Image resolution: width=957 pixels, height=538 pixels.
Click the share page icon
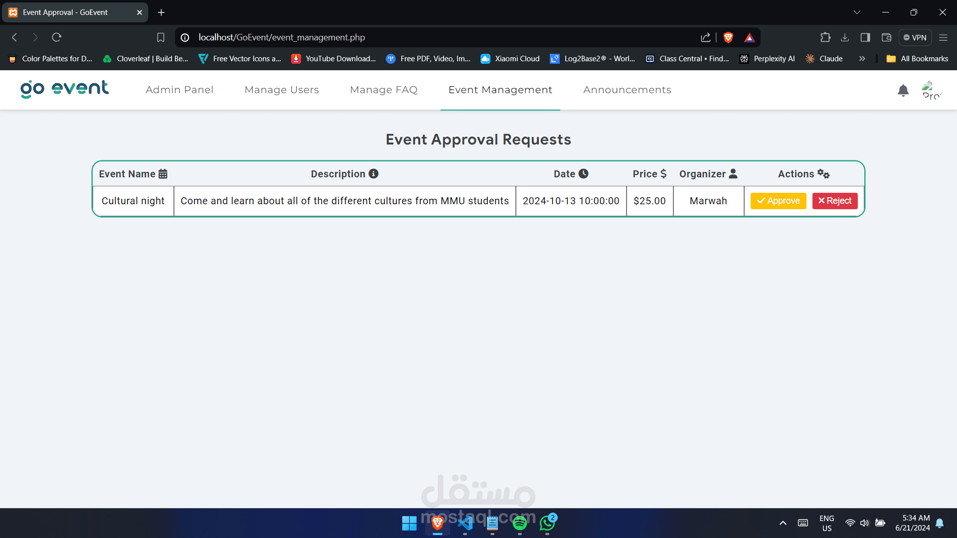pos(705,37)
